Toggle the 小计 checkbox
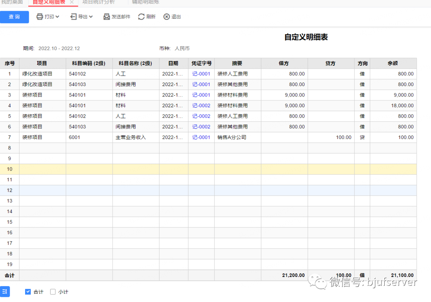Screen dimensions: 431x302 coord(53,292)
